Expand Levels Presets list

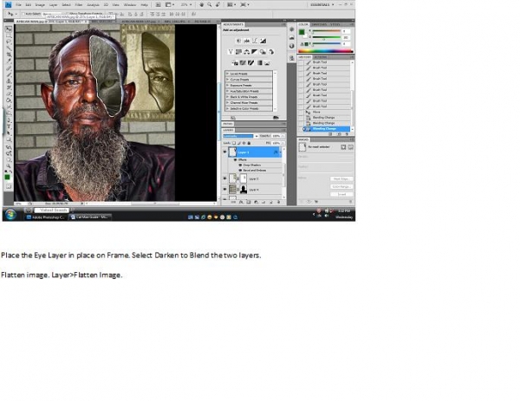[x=227, y=74]
